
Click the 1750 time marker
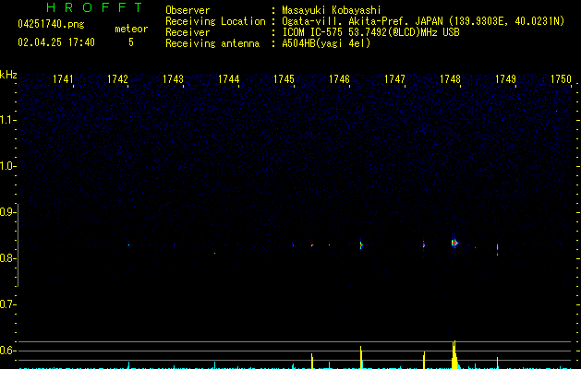[x=561, y=79]
